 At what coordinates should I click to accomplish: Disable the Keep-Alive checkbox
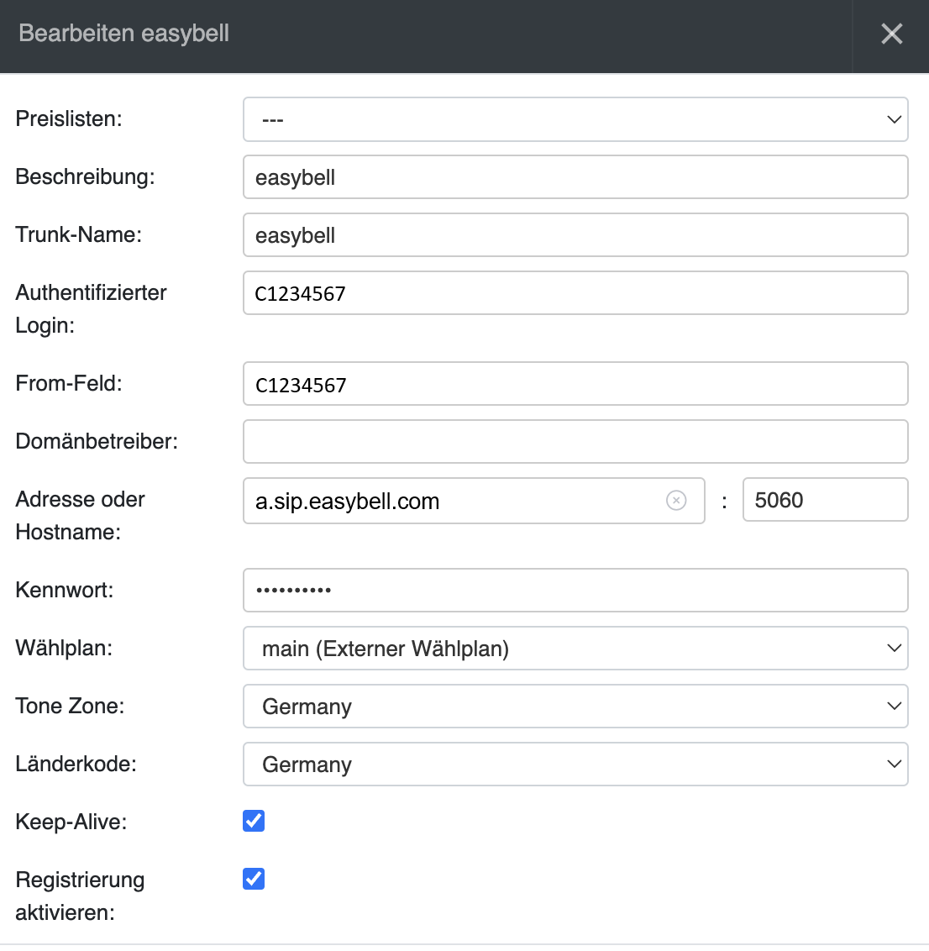(x=254, y=821)
